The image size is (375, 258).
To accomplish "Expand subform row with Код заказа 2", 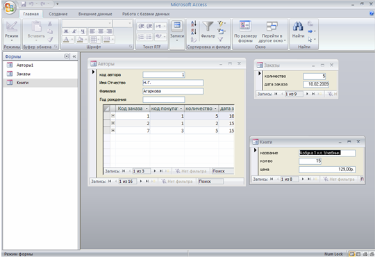I will pyautogui.click(x=113, y=123).
